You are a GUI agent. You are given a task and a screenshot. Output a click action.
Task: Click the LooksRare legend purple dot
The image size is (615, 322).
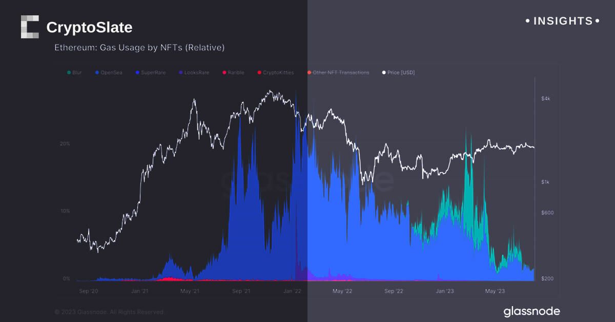coord(180,73)
